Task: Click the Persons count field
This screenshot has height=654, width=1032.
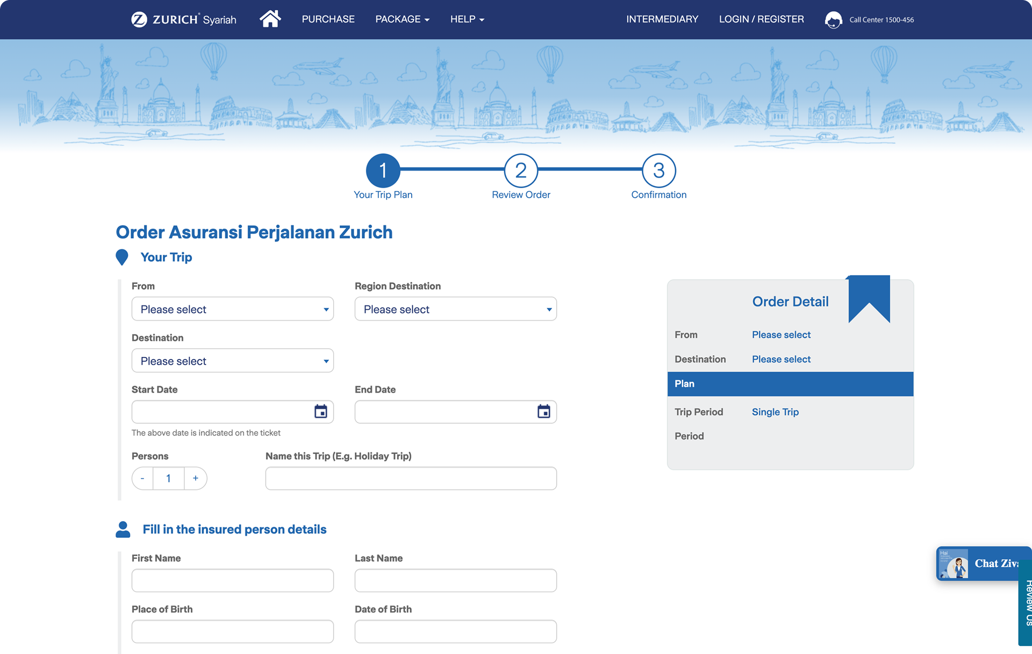Action: coord(169,478)
